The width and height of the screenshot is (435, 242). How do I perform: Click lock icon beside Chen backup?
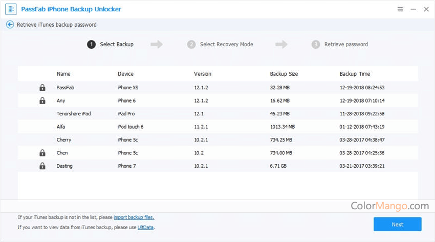click(x=42, y=153)
